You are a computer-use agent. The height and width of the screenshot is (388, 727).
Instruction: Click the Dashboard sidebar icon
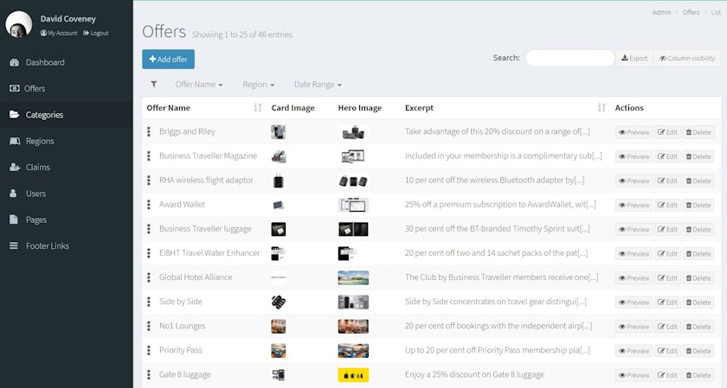coord(14,62)
